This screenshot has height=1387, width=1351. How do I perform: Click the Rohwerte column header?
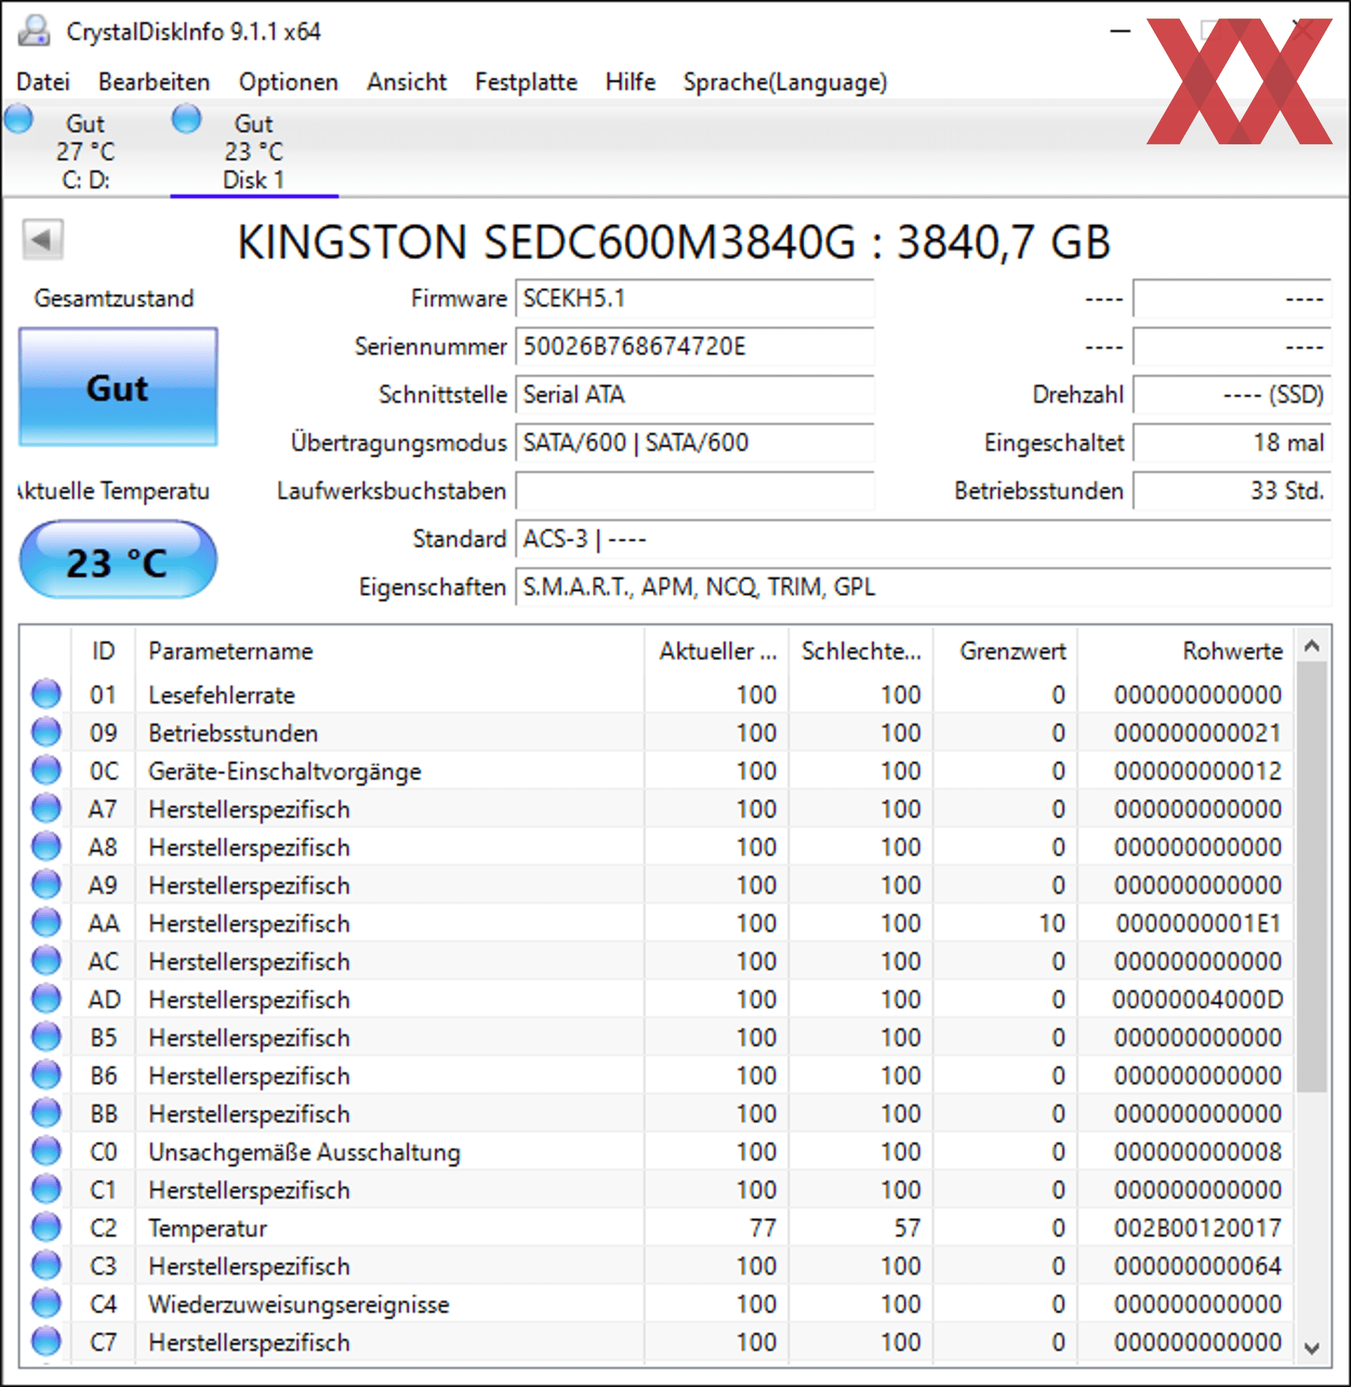1185,652
